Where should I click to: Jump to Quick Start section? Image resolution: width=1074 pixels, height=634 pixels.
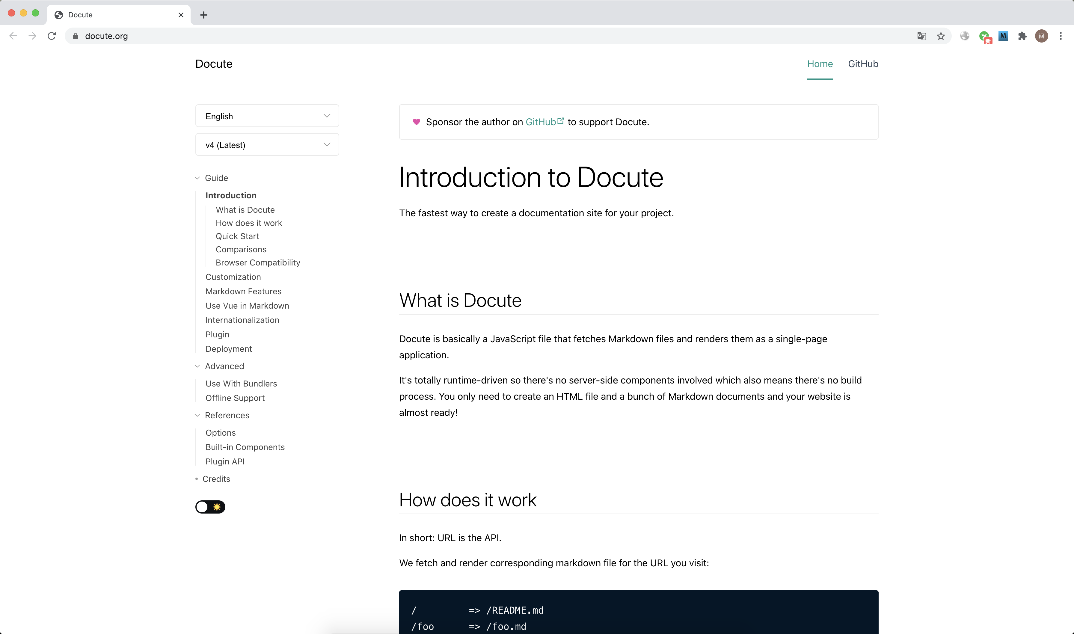238,236
